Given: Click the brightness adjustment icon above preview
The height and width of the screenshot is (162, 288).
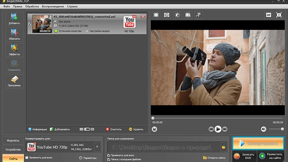Looking at the screenshot, I should 177,15.
